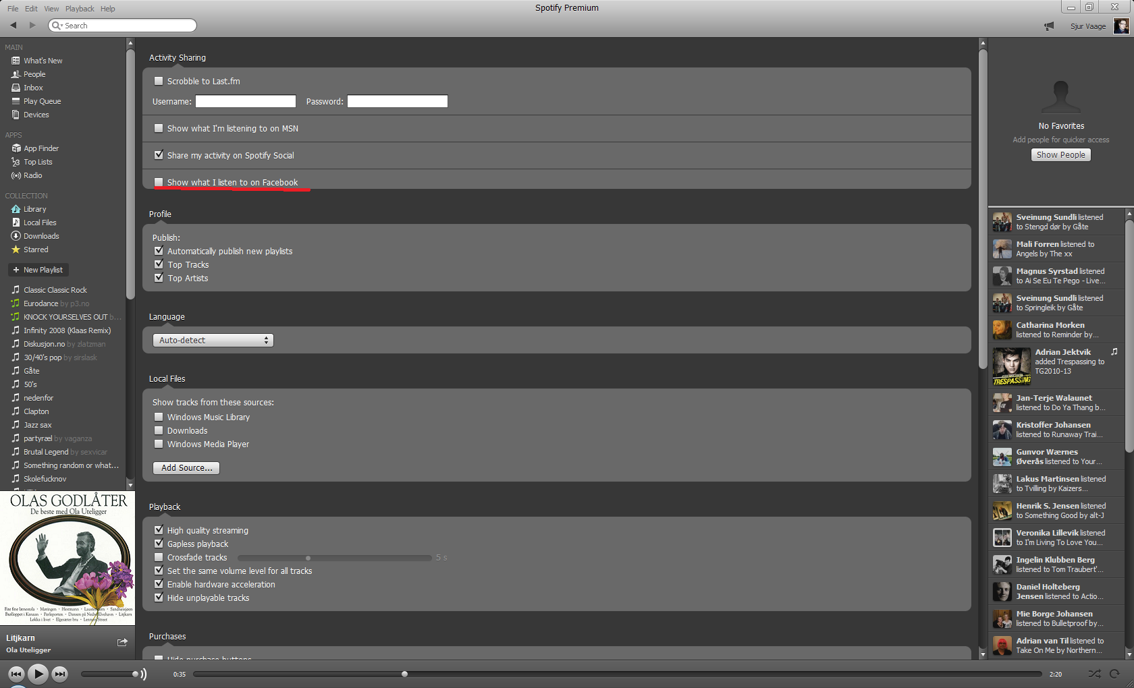Click the Last.fm Password field

398,101
